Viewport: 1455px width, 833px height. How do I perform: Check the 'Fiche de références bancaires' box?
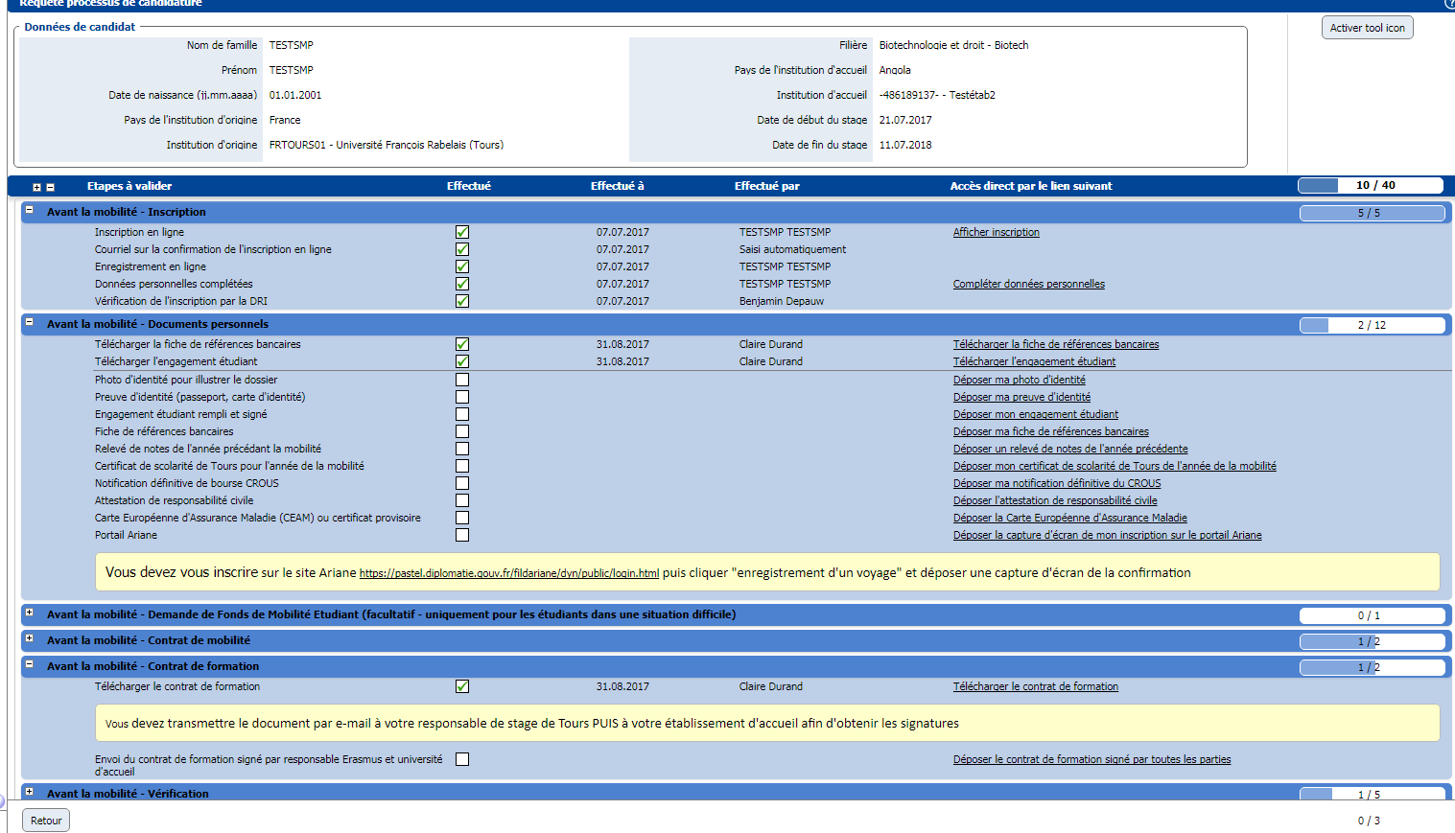click(x=462, y=431)
